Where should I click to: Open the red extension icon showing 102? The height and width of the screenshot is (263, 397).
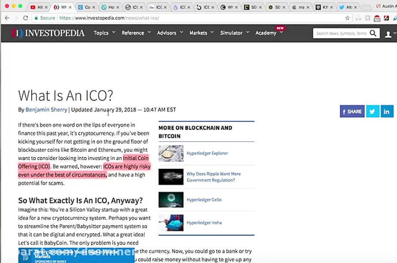pos(377,18)
